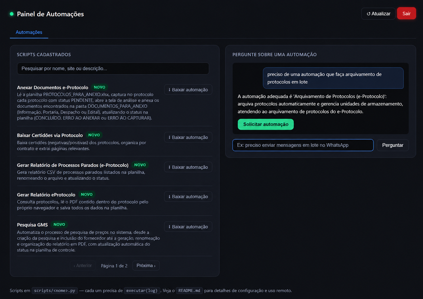Focus the question input field
Image resolution: width=423 pixels, height=299 pixels.
[x=303, y=145]
